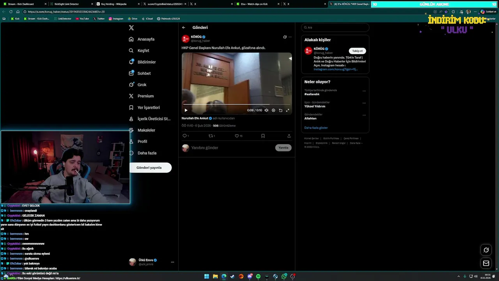Toggle video picture-in-picture

280,110
